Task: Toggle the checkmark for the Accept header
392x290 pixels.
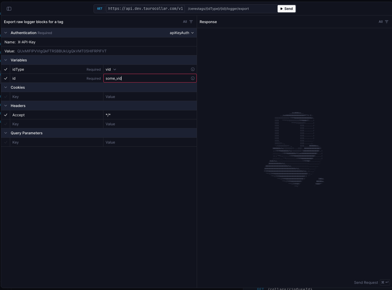Action: tap(5, 115)
